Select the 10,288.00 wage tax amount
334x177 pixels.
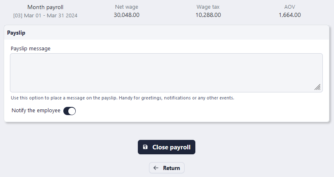(208, 15)
